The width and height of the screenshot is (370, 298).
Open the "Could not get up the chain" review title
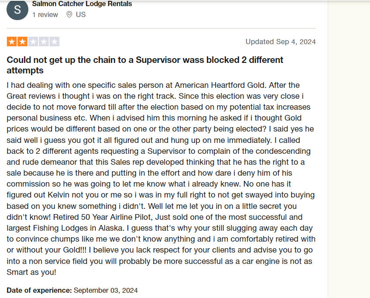[x=145, y=65]
